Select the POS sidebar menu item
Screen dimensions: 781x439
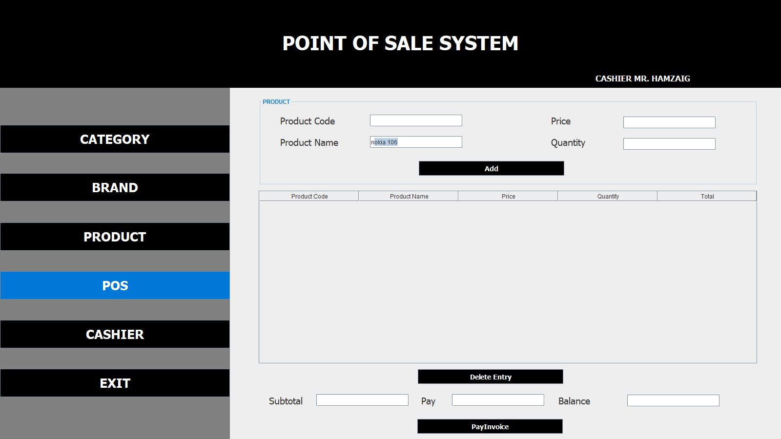pyautogui.click(x=115, y=285)
